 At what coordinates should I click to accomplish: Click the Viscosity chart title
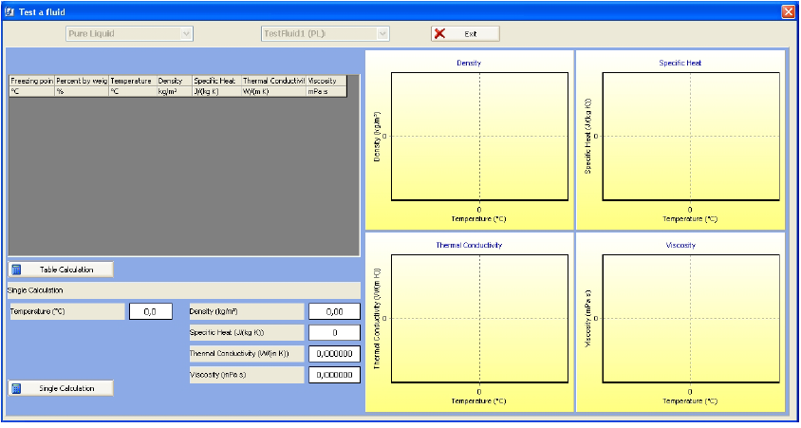[680, 245]
